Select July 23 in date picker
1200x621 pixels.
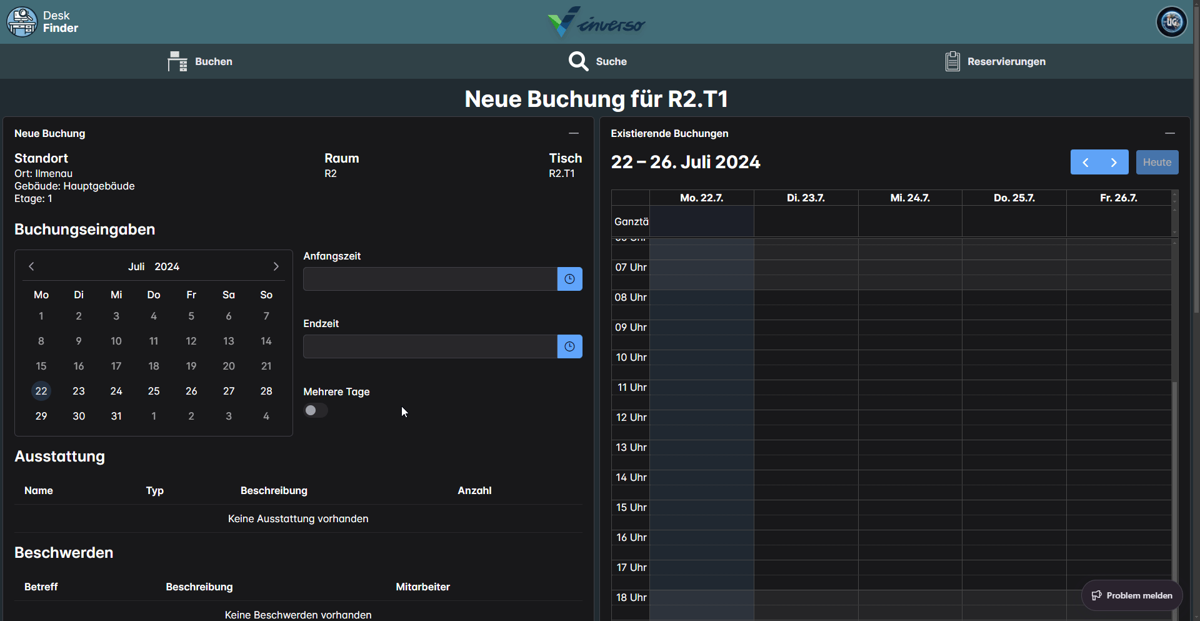(x=79, y=391)
